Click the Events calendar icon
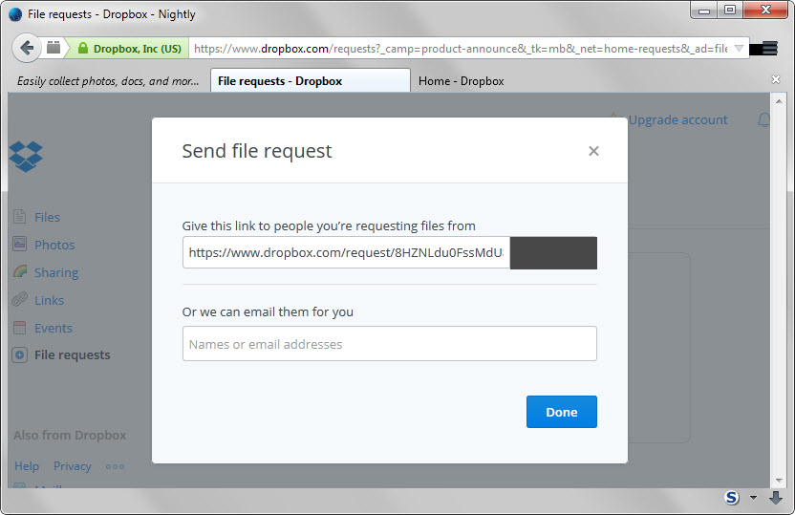This screenshot has height=515, width=795. click(20, 328)
